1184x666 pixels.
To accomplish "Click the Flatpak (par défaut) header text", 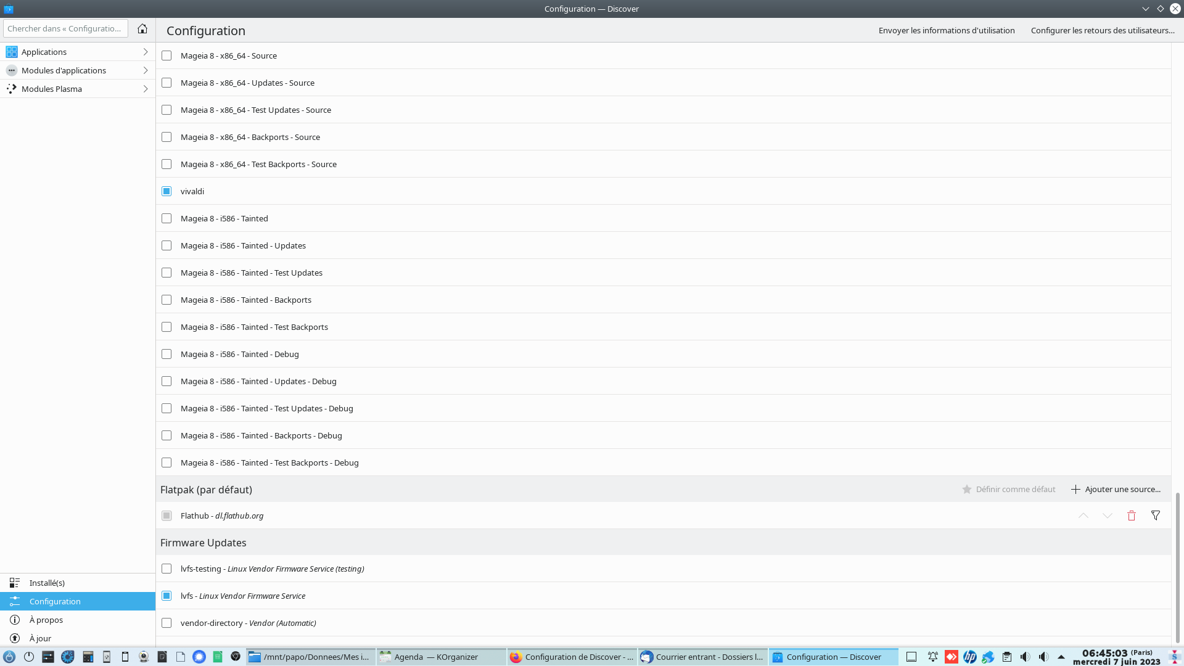I will [206, 490].
